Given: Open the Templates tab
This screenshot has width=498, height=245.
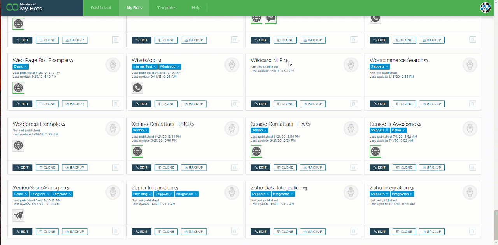Looking at the screenshot, I should click(167, 8).
